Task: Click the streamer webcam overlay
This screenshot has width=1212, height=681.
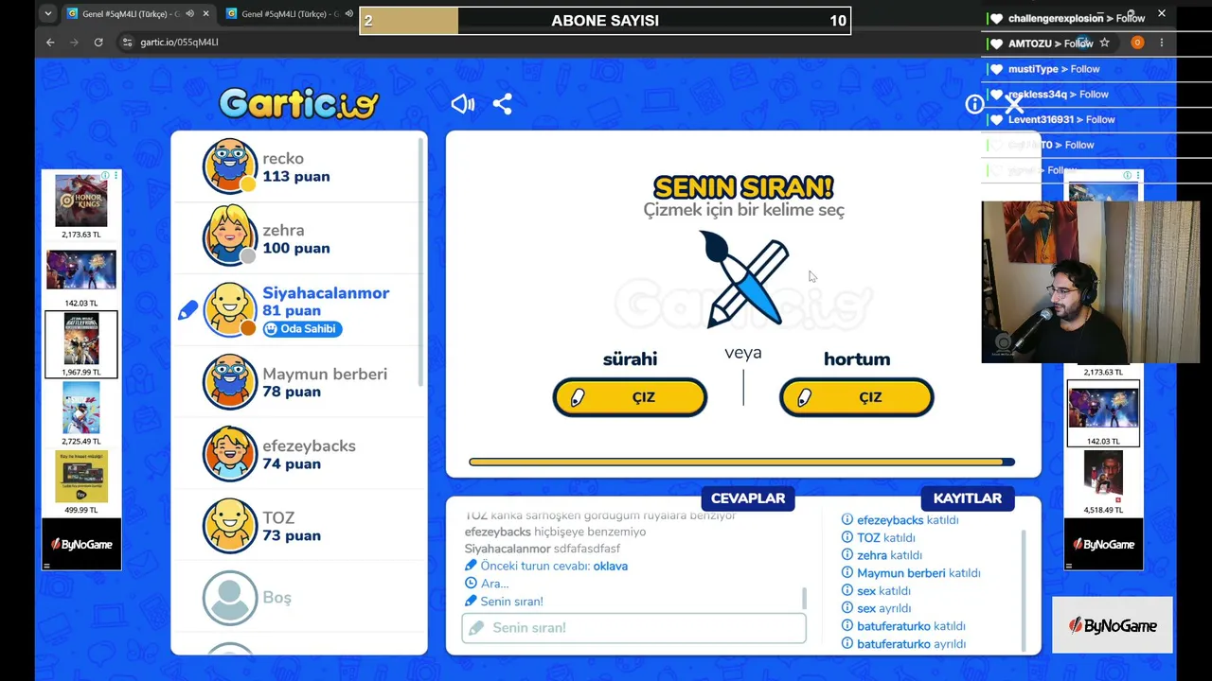Action: pyautogui.click(x=1091, y=282)
